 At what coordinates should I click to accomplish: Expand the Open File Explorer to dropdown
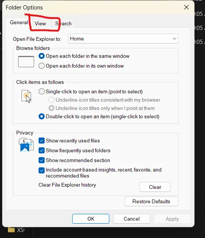click(x=123, y=39)
